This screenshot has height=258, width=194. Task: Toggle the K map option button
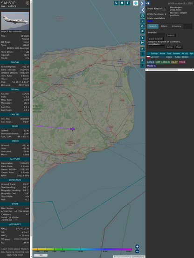(142, 31)
